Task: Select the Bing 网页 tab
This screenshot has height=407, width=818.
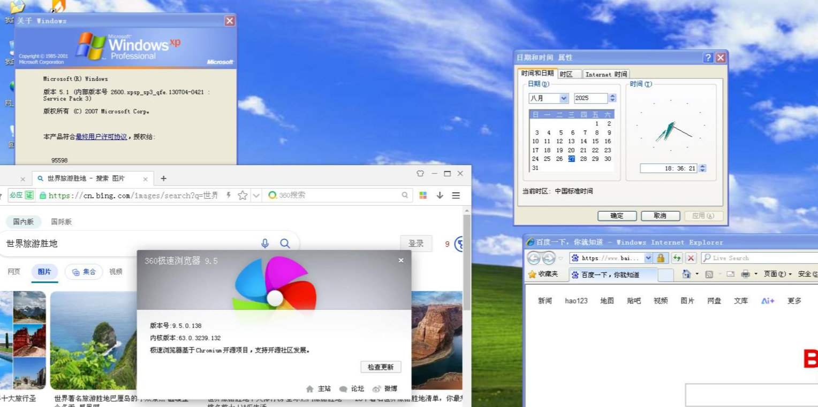Action: coord(14,271)
